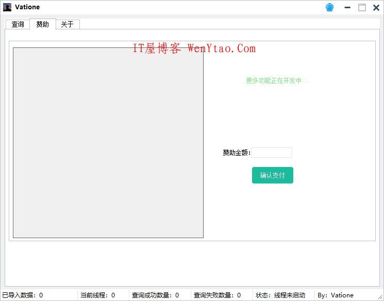Click the 确认支付 button
The width and height of the screenshot is (384, 301).
[273, 175]
